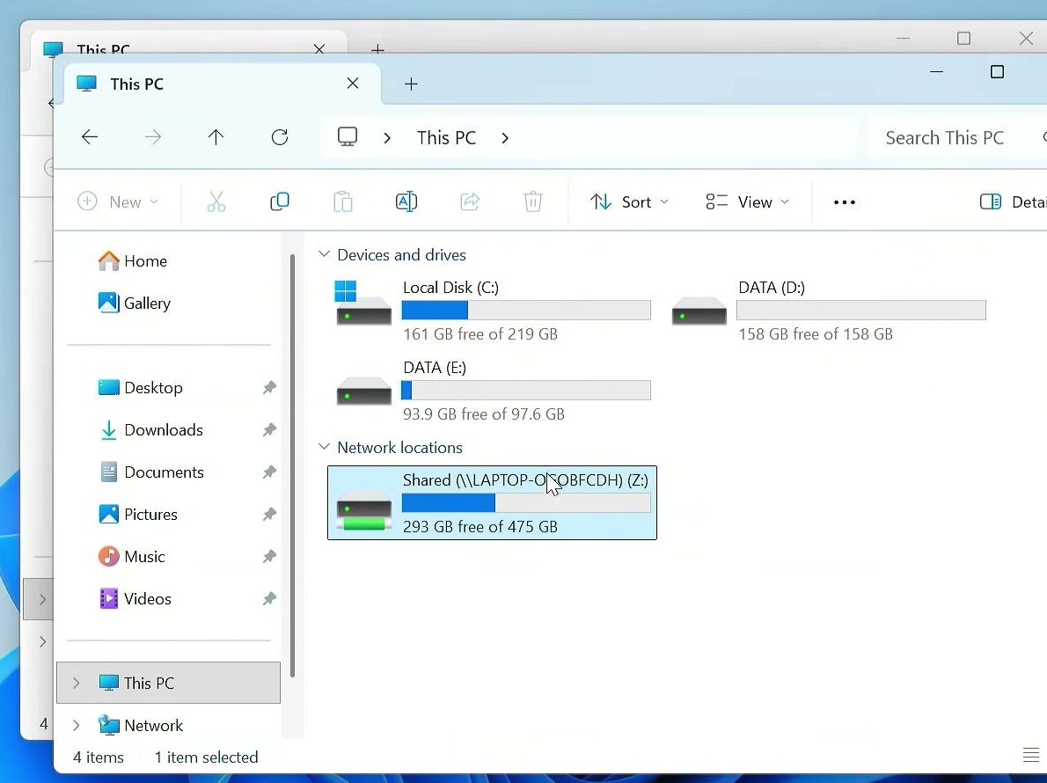Click the pin icon beside Pictures
The image size is (1047, 783).
coord(269,515)
